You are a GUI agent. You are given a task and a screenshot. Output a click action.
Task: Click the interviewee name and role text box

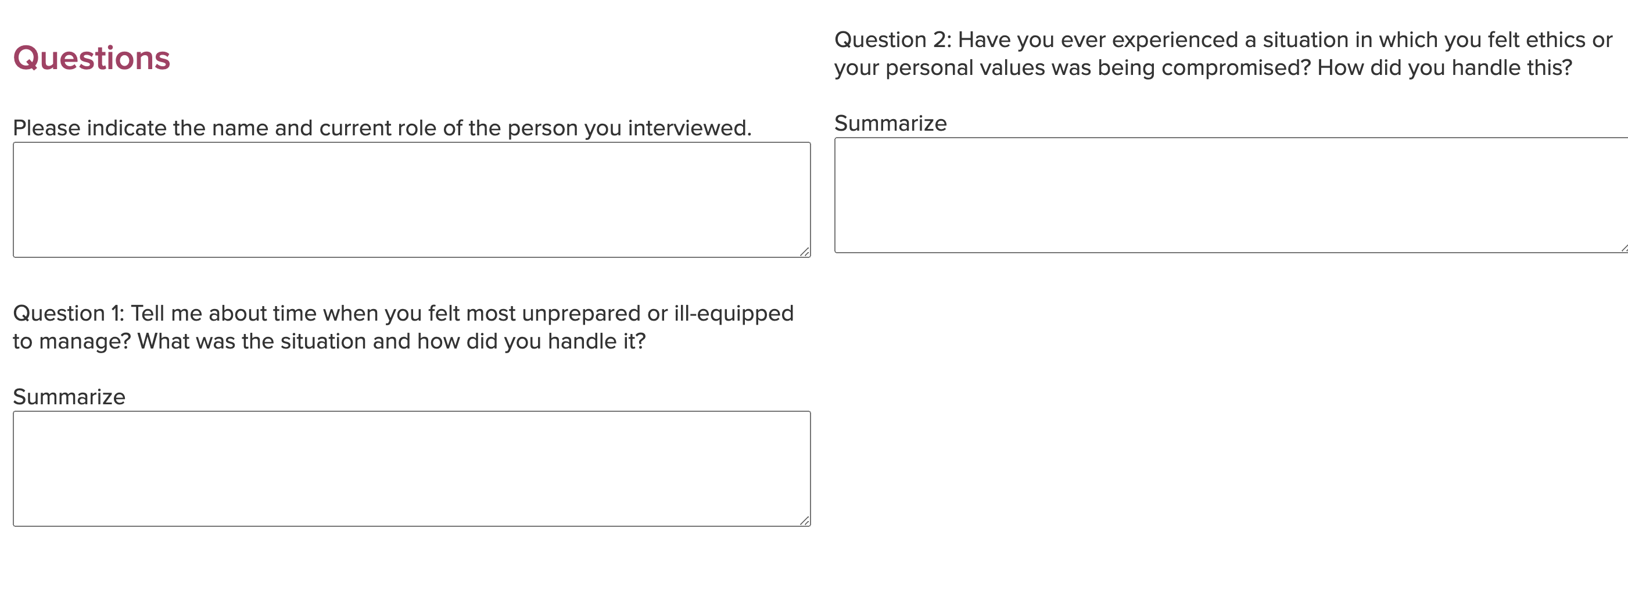411,199
